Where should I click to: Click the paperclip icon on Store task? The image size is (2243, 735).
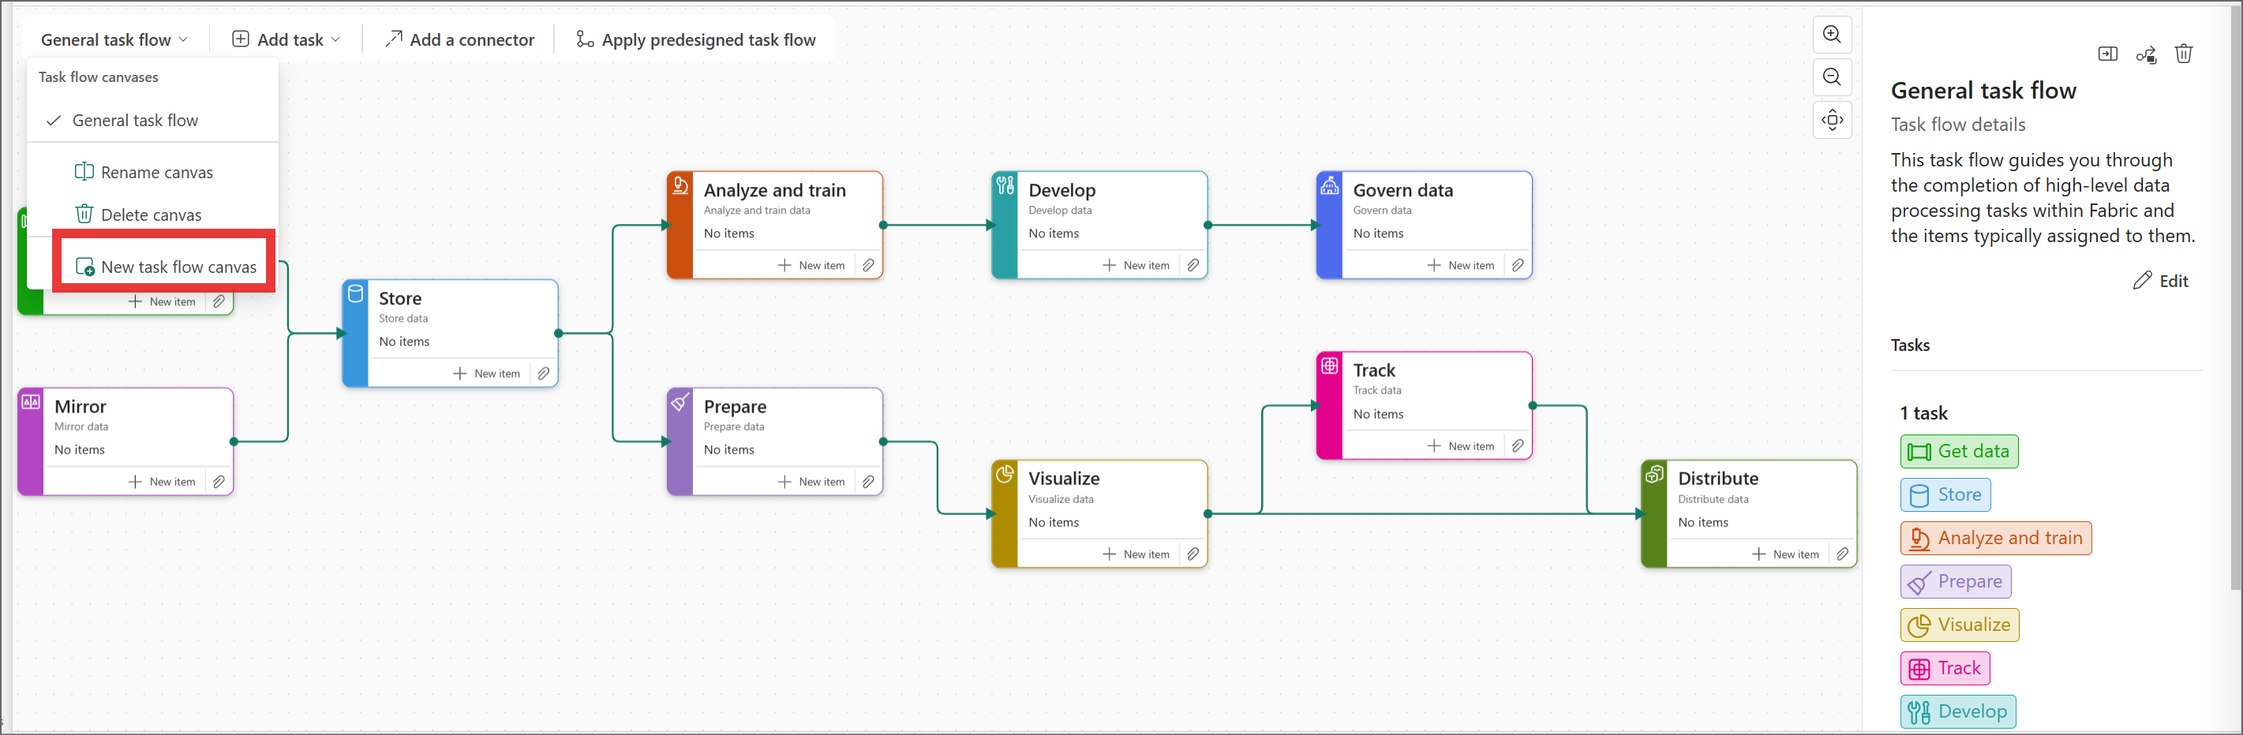[x=543, y=373]
